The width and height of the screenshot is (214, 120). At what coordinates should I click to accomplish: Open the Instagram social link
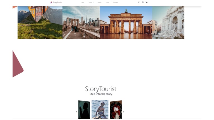pos(143,2)
